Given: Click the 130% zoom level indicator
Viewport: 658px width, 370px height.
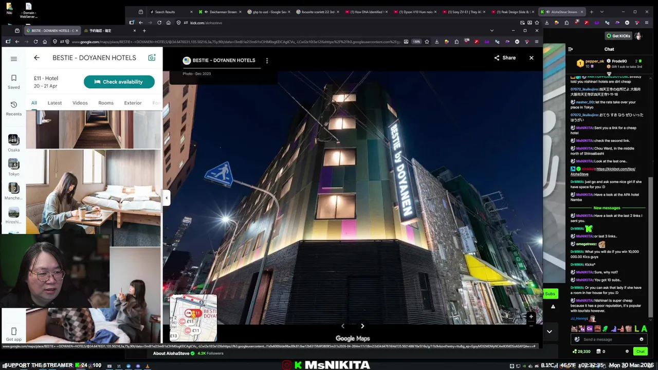Looking at the screenshot, I should (416, 42).
